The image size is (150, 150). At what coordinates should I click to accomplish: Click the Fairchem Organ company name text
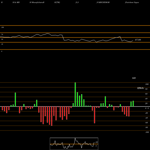(x=132, y=2)
